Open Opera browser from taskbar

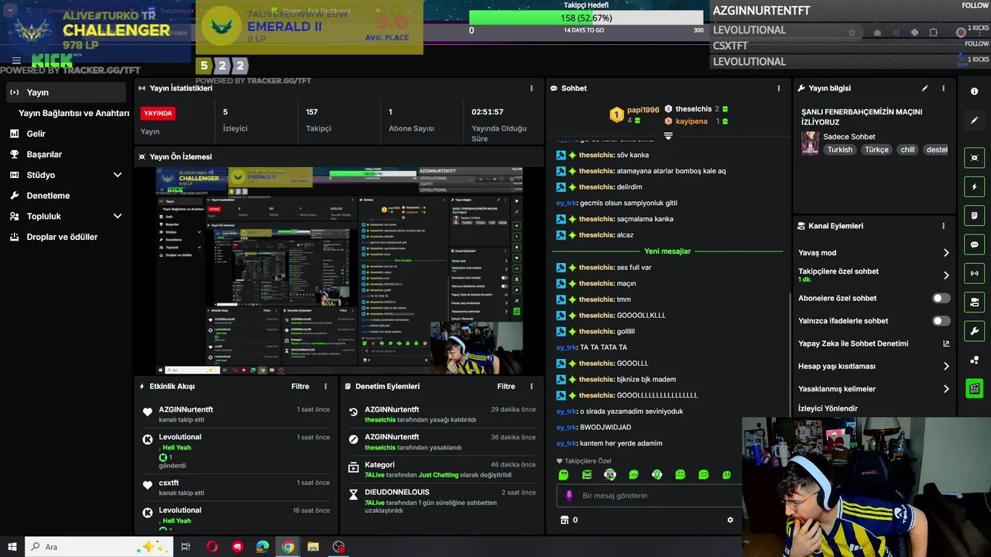212,547
